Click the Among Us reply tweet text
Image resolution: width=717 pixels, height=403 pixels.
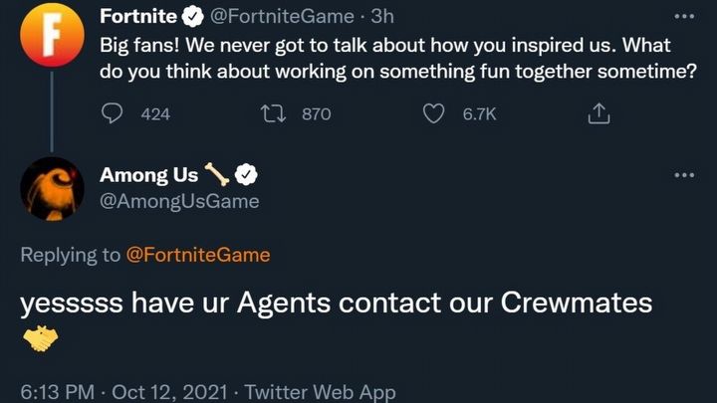337,302
